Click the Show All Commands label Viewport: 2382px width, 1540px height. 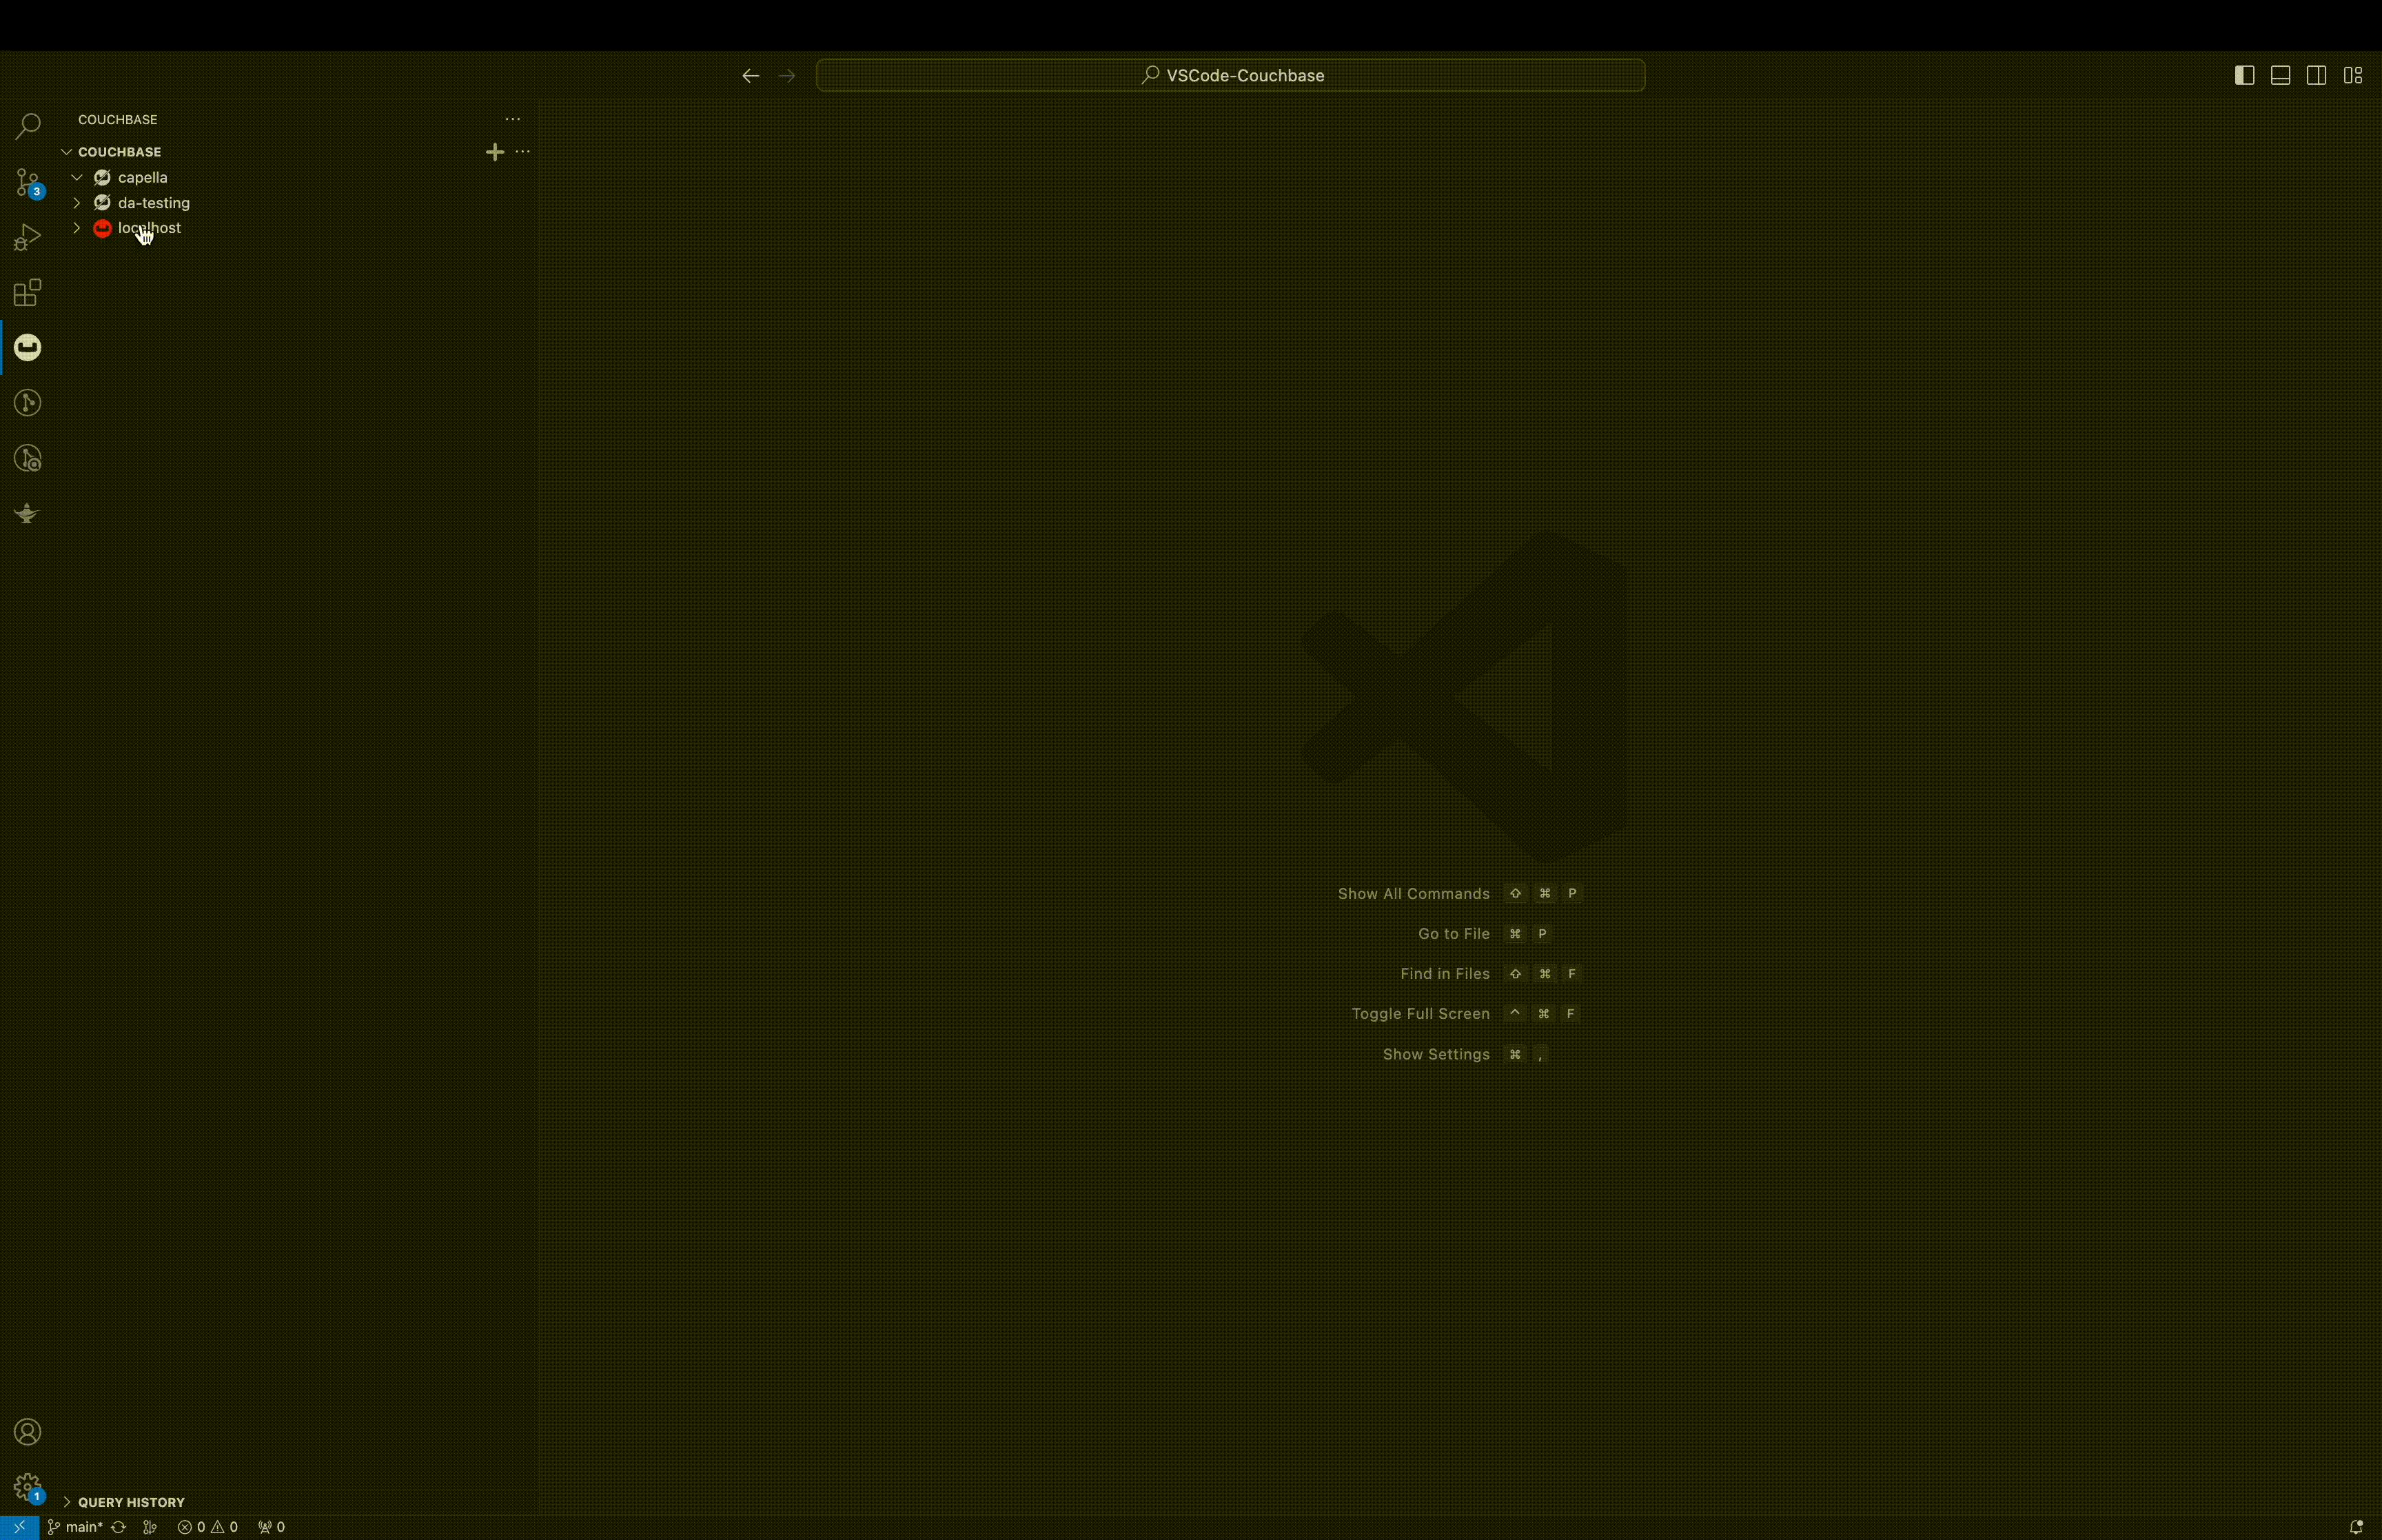pyautogui.click(x=1414, y=894)
